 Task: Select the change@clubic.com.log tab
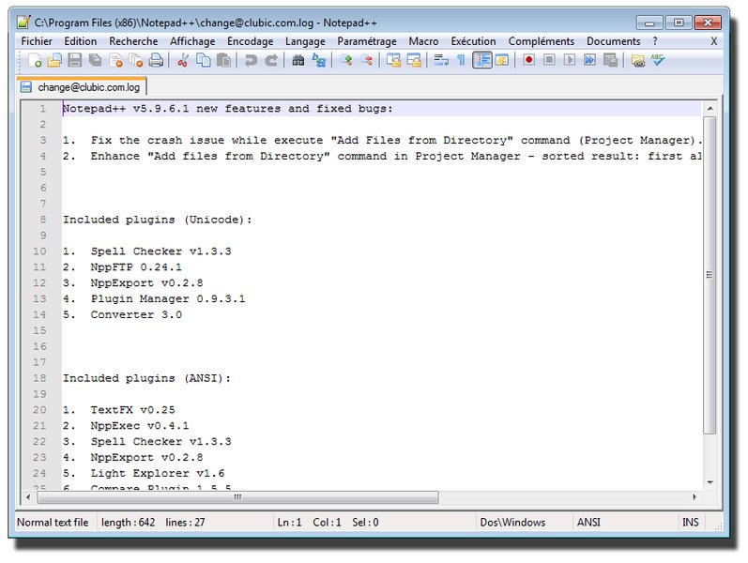point(82,87)
